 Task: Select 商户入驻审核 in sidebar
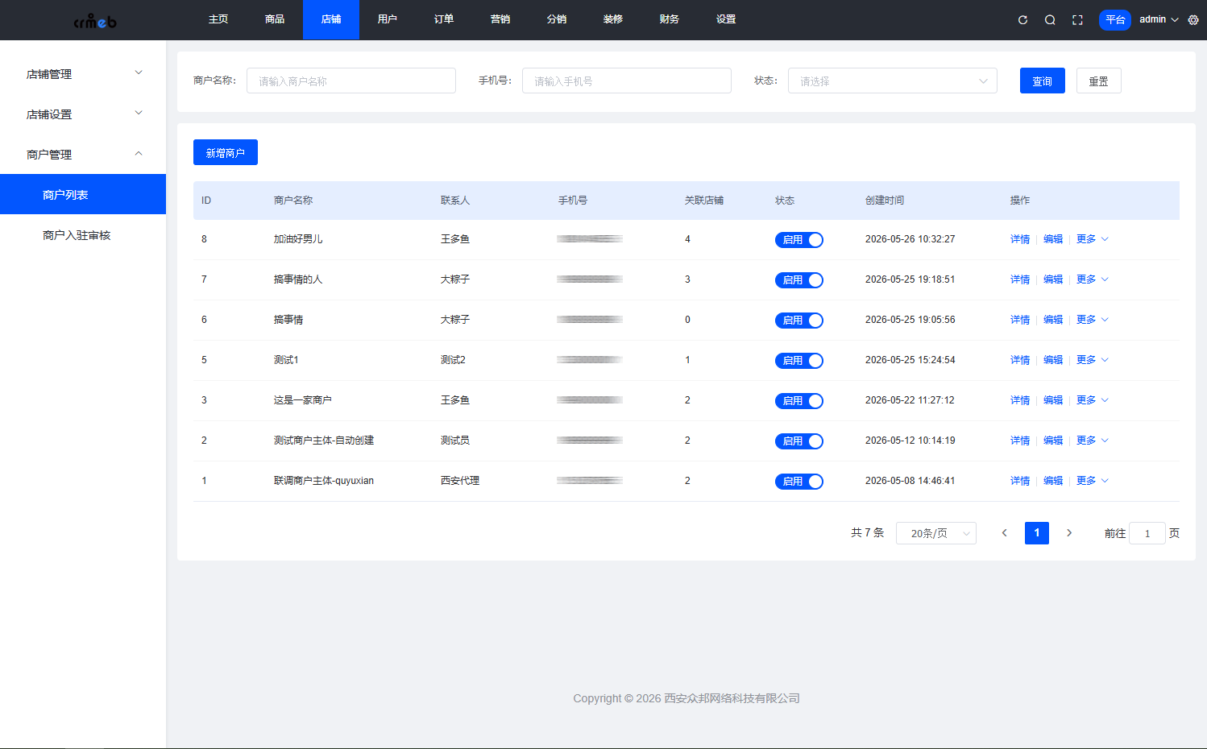tap(83, 235)
